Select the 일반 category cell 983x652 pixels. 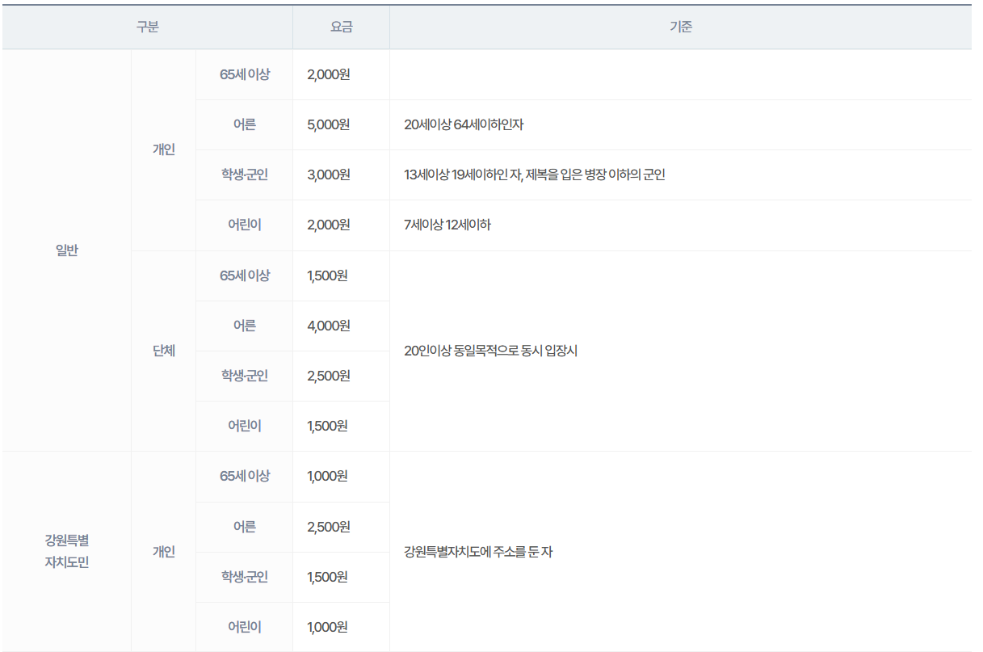click(x=65, y=250)
